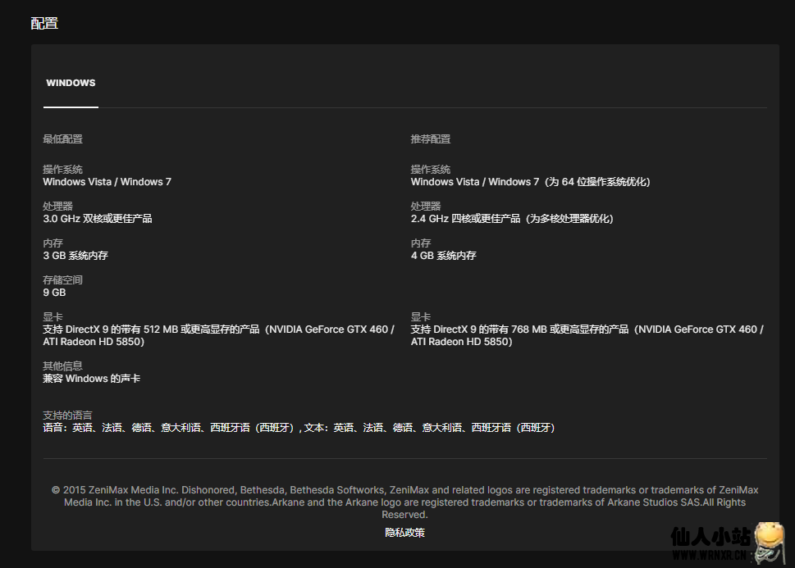Screen dimensions: 795x568
Task: Click the 仙人小站 watermark text
Action: (x=710, y=538)
